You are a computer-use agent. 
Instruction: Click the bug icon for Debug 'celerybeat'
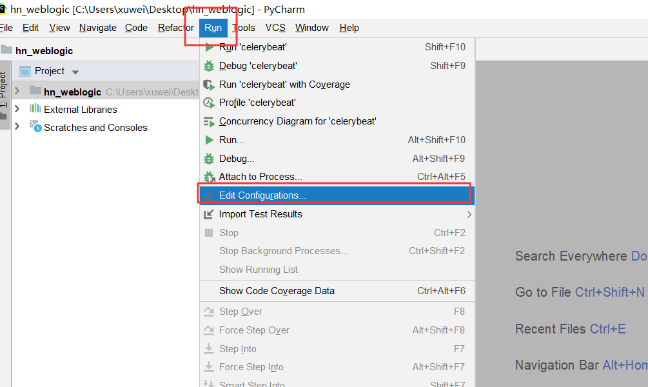(x=208, y=65)
